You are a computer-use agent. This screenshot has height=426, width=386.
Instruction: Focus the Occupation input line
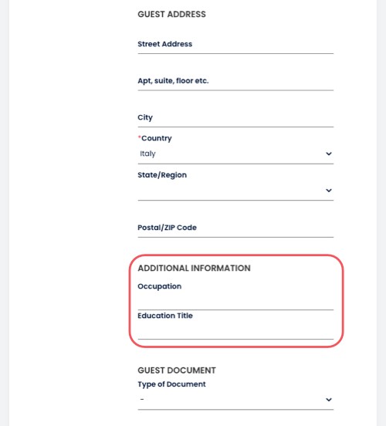[x=235, y=301]
